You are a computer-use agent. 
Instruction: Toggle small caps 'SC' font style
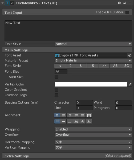pos(127,66)
